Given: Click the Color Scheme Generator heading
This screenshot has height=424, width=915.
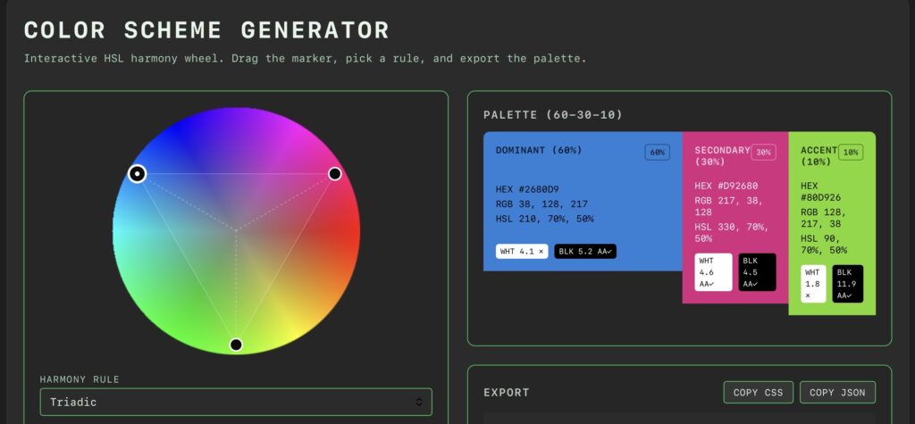Looking at the screenshot, I should coord(206,30).
